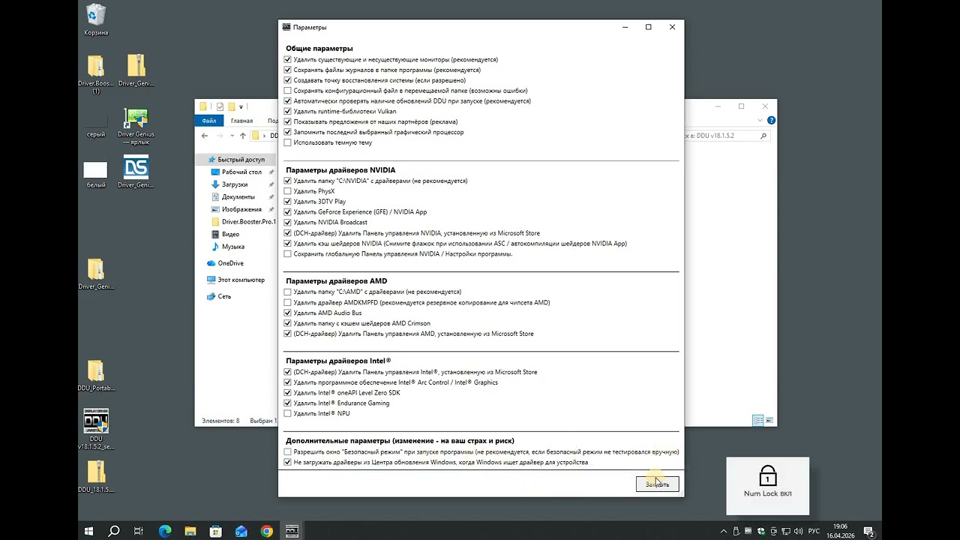Viewport: 960px width, 540px height.
Task: Expand Explorer ribbon chevron
Action: pyautogui.click(x=760, y=121)
